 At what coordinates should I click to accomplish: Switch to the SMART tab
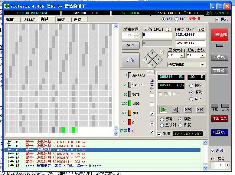click(30, 20)
